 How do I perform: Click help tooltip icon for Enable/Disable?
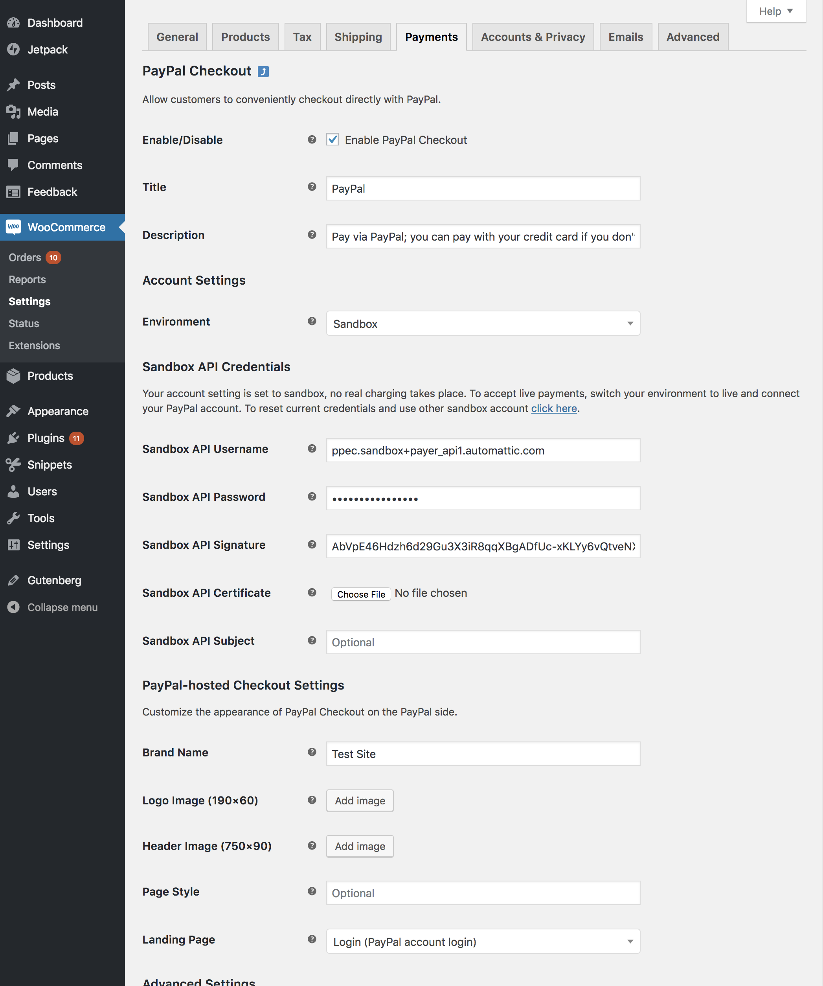tap(312, 140)
